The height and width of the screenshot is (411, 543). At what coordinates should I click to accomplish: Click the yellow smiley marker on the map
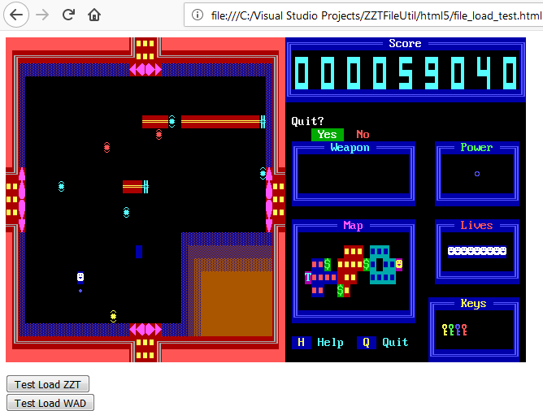tap(399, 264)
